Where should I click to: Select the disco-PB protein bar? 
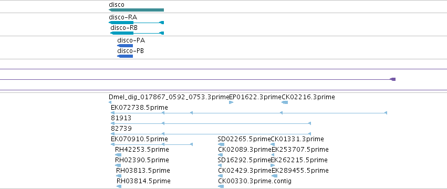(x=125, y=56)
